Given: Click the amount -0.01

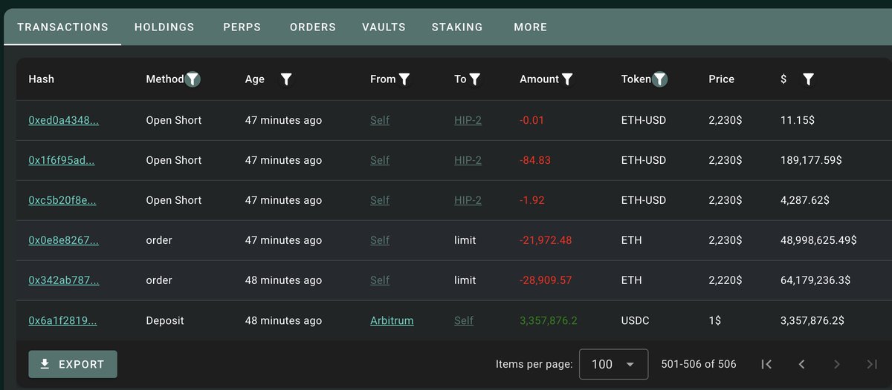Looking at the screenshot, I should [x=532, y=120].
